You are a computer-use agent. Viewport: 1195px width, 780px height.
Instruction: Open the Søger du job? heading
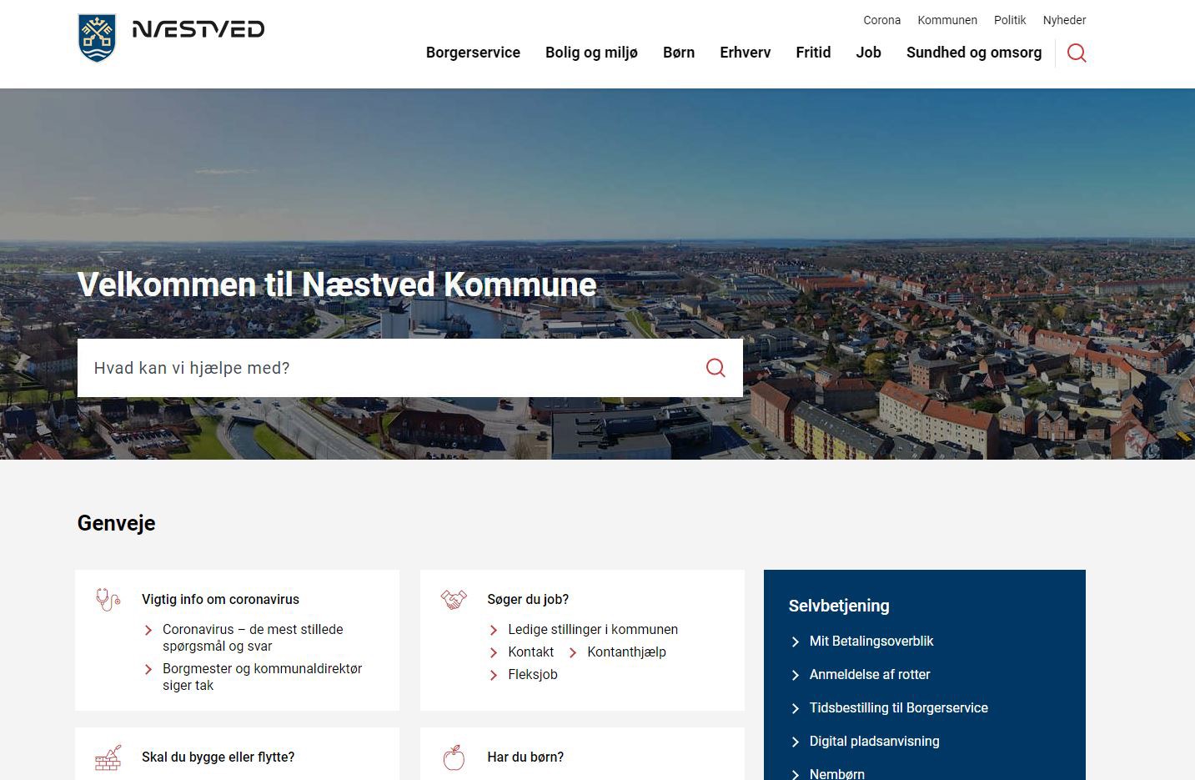click(528, 599)
